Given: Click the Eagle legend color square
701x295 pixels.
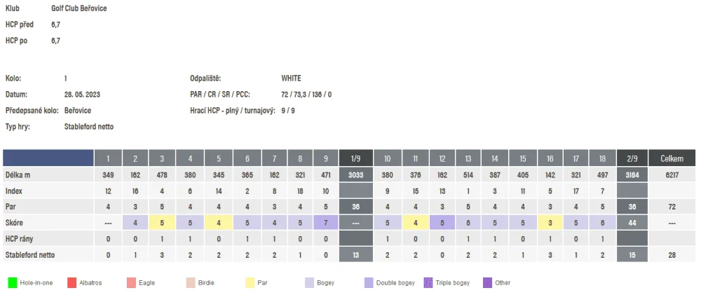Looking at the screenshot, I should pyautogui.click(x=132, y=283).
